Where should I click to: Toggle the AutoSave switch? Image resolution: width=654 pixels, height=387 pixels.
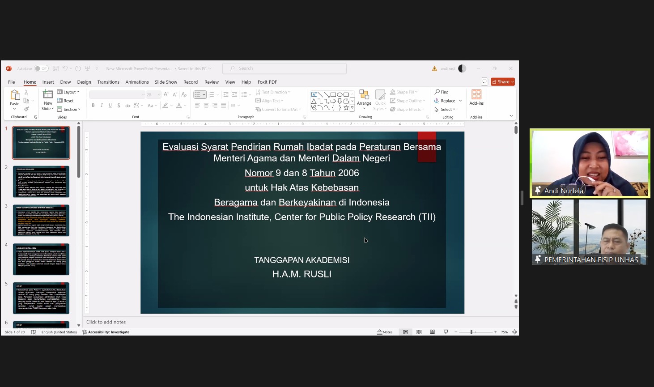(x=41, y=68)
